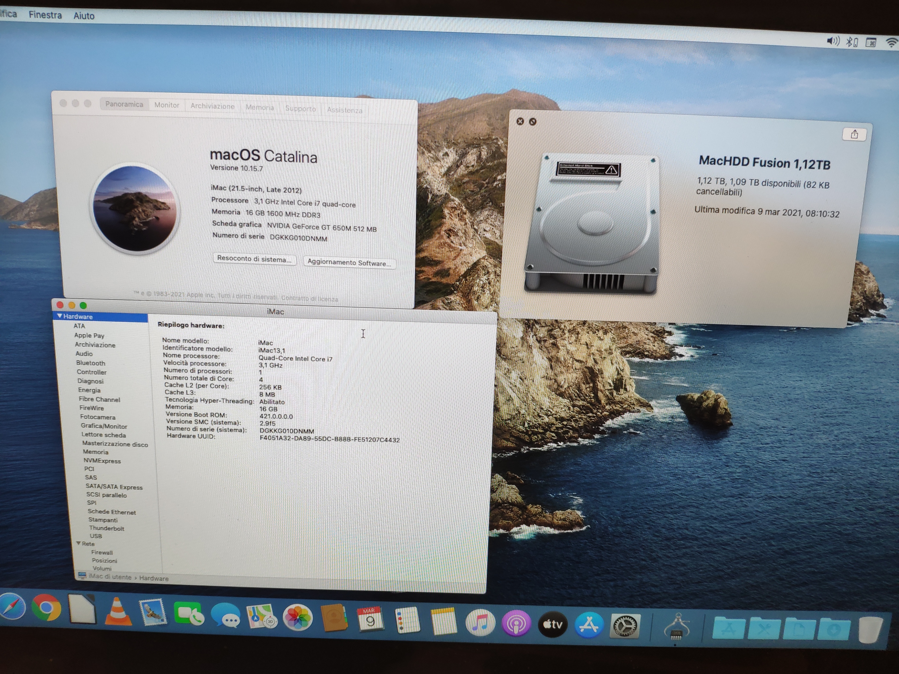Launch Music app from the Dock

click(x=480, y=622)
